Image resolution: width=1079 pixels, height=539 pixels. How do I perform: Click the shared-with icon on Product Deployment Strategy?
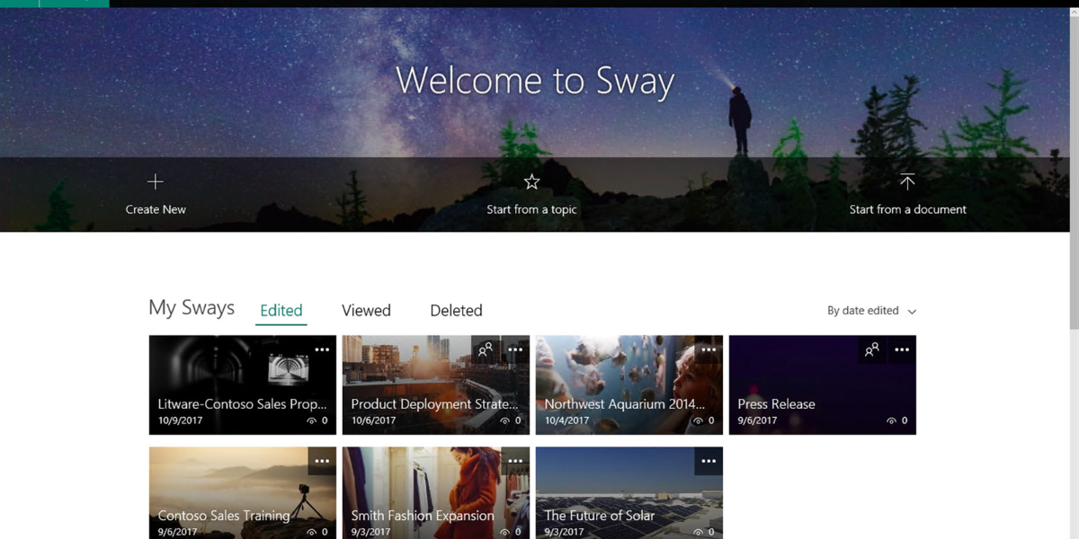click(x=486, y=349)
